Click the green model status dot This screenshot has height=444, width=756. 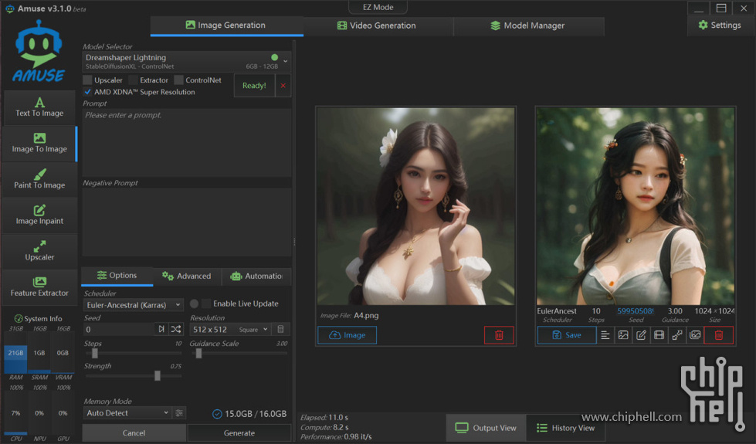pos(274,57)
